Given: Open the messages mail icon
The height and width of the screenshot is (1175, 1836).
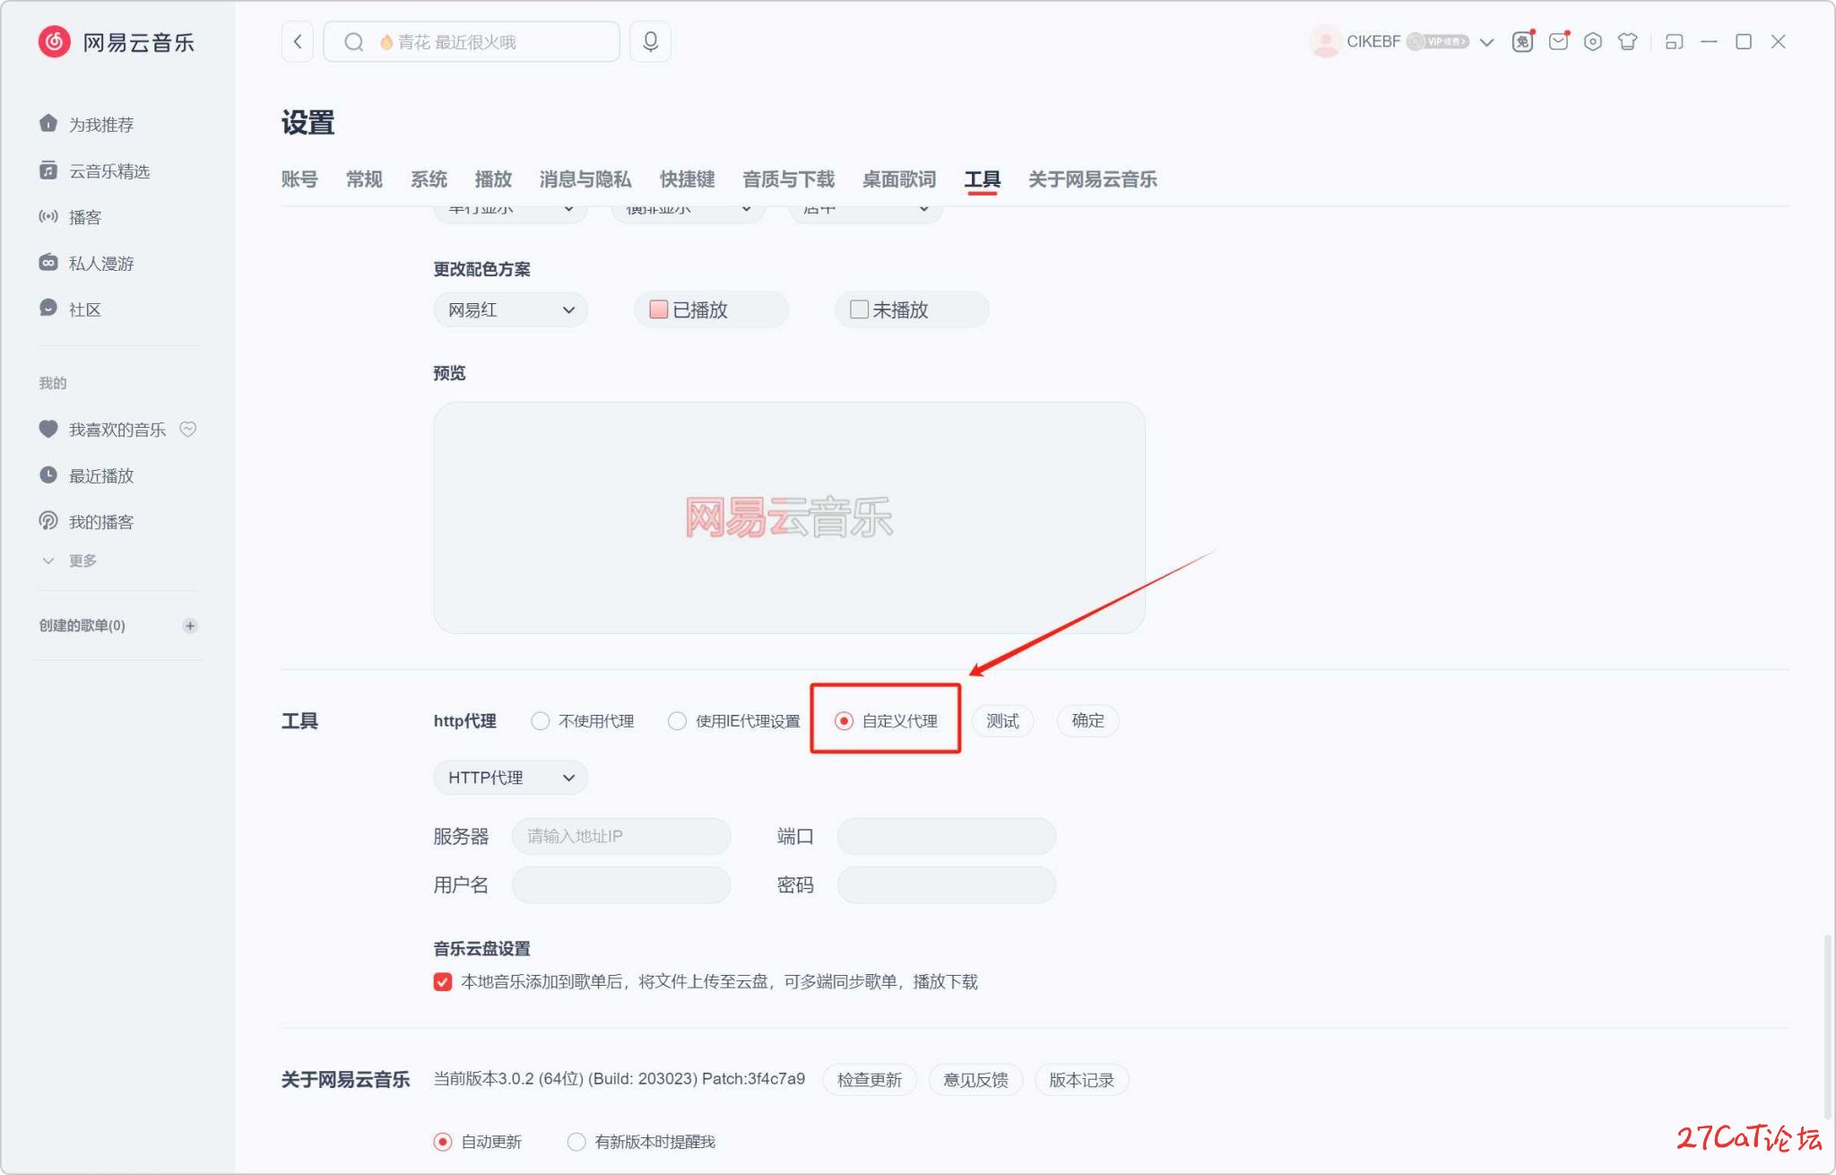Looking at the screenshot, I should [1559, 41].
